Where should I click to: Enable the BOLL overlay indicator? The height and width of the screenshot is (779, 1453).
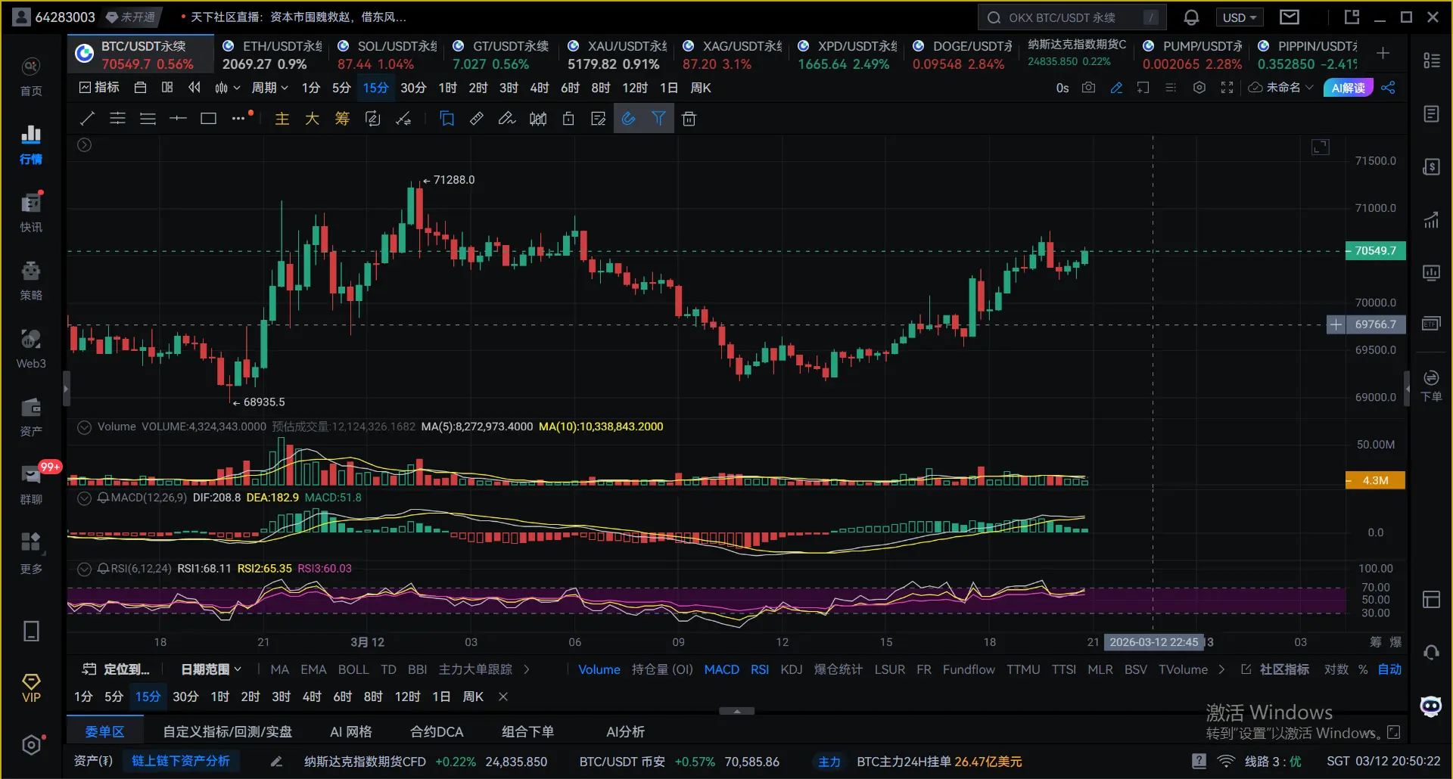point(353,669)
